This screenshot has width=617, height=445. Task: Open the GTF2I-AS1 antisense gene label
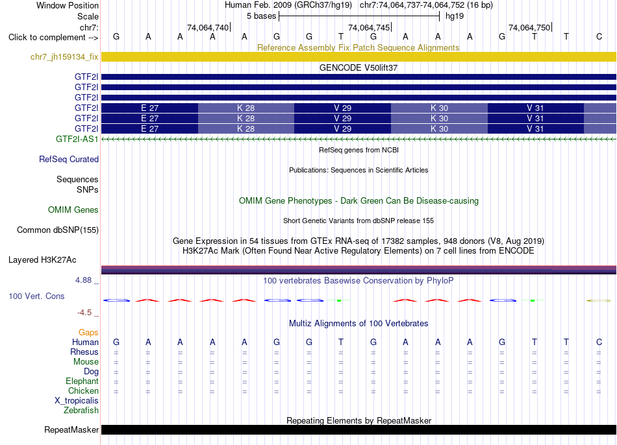point(77,139)
